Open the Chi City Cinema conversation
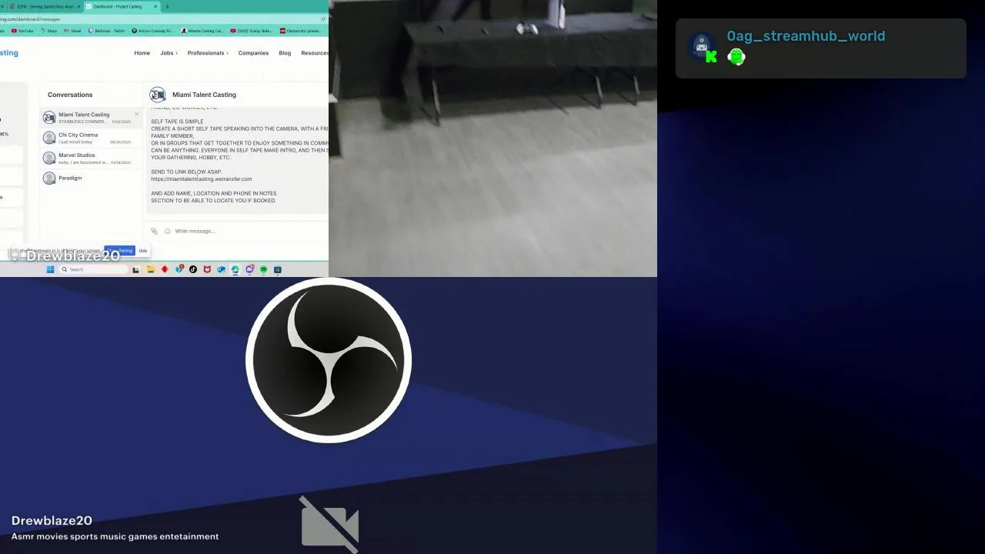 pos(91,138)
